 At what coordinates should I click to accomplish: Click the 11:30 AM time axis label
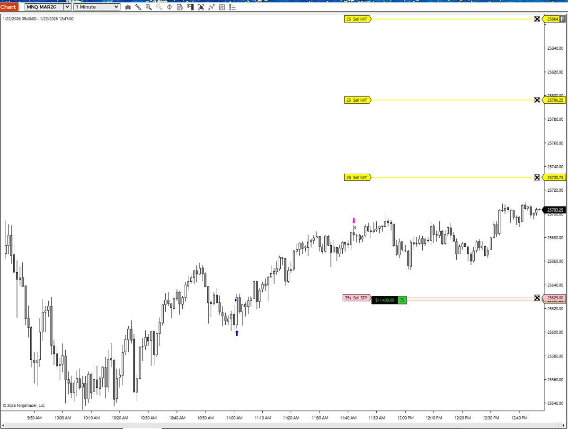pos(320,418)
